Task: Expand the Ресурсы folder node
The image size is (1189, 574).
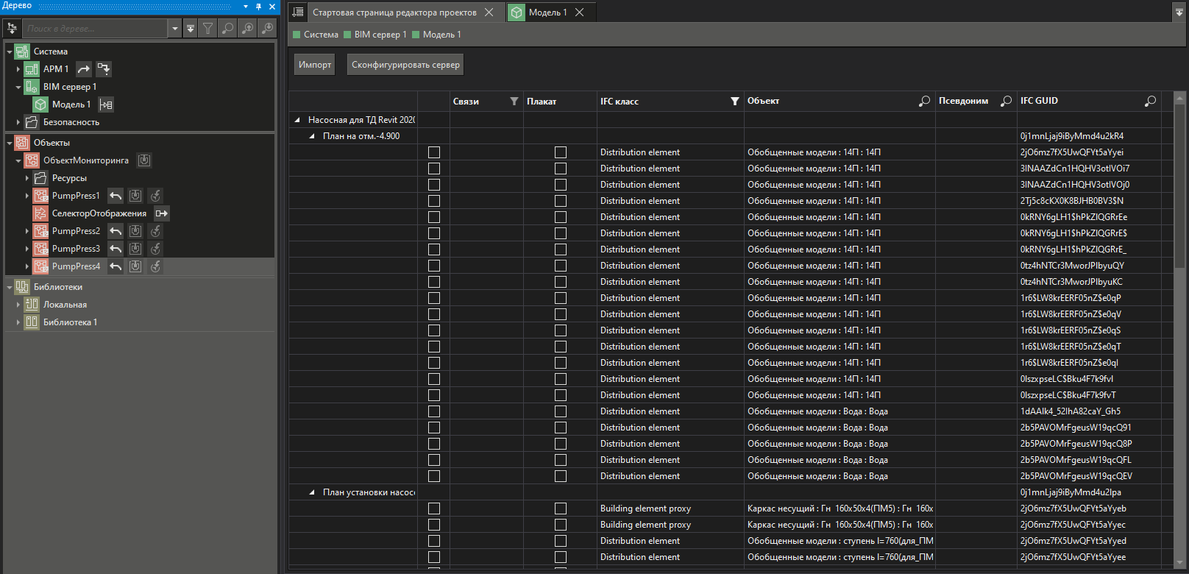Action: tap(27, 178)
